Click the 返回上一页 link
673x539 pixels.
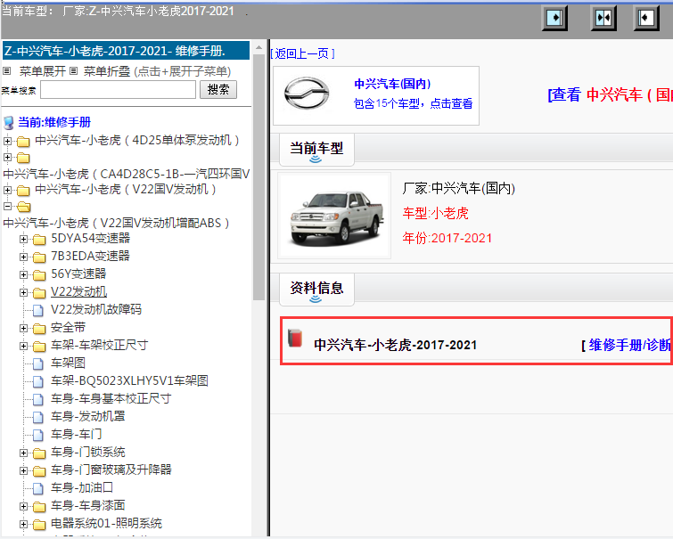[302, 53]
